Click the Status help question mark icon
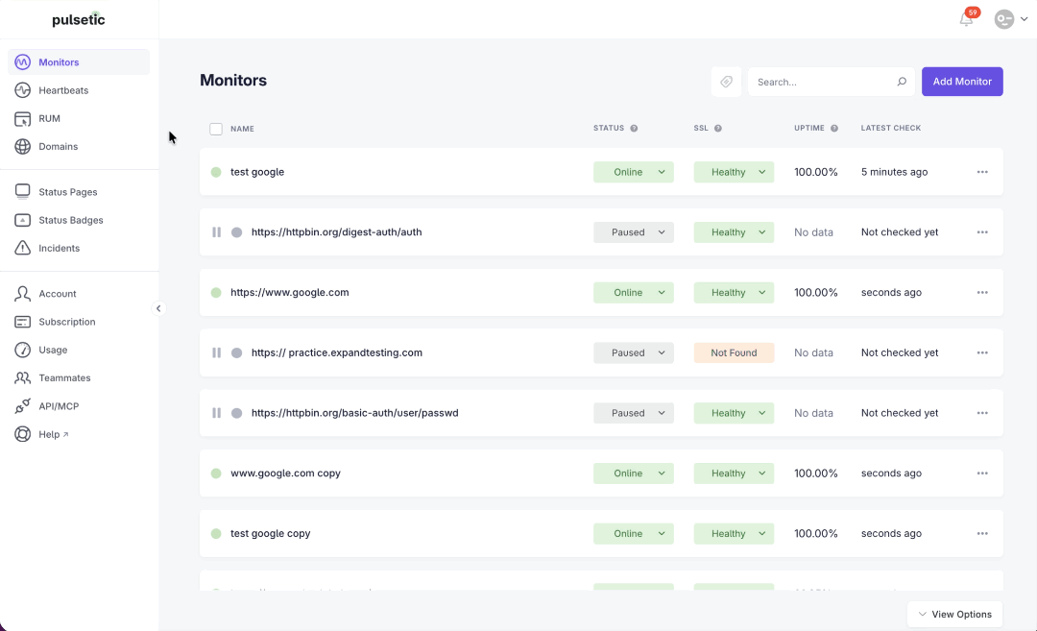This screenshot has width=1037, height=631. (x=634, y=129)
